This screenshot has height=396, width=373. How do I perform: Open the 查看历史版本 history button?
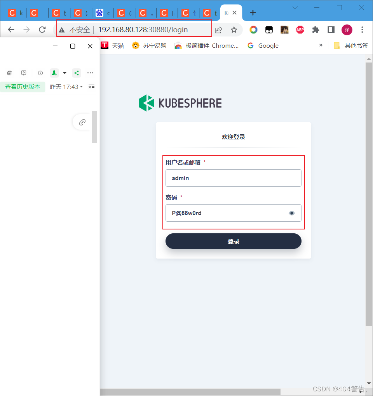[x=23, y=87]
